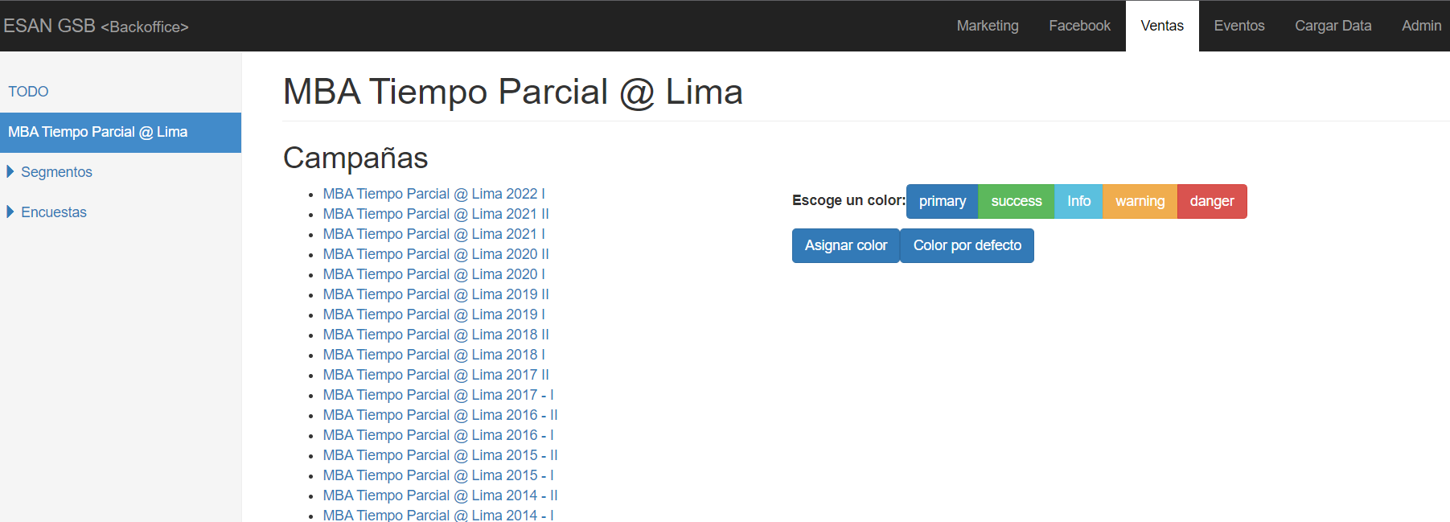Pick the blue primary color

[x=943, y=201]
